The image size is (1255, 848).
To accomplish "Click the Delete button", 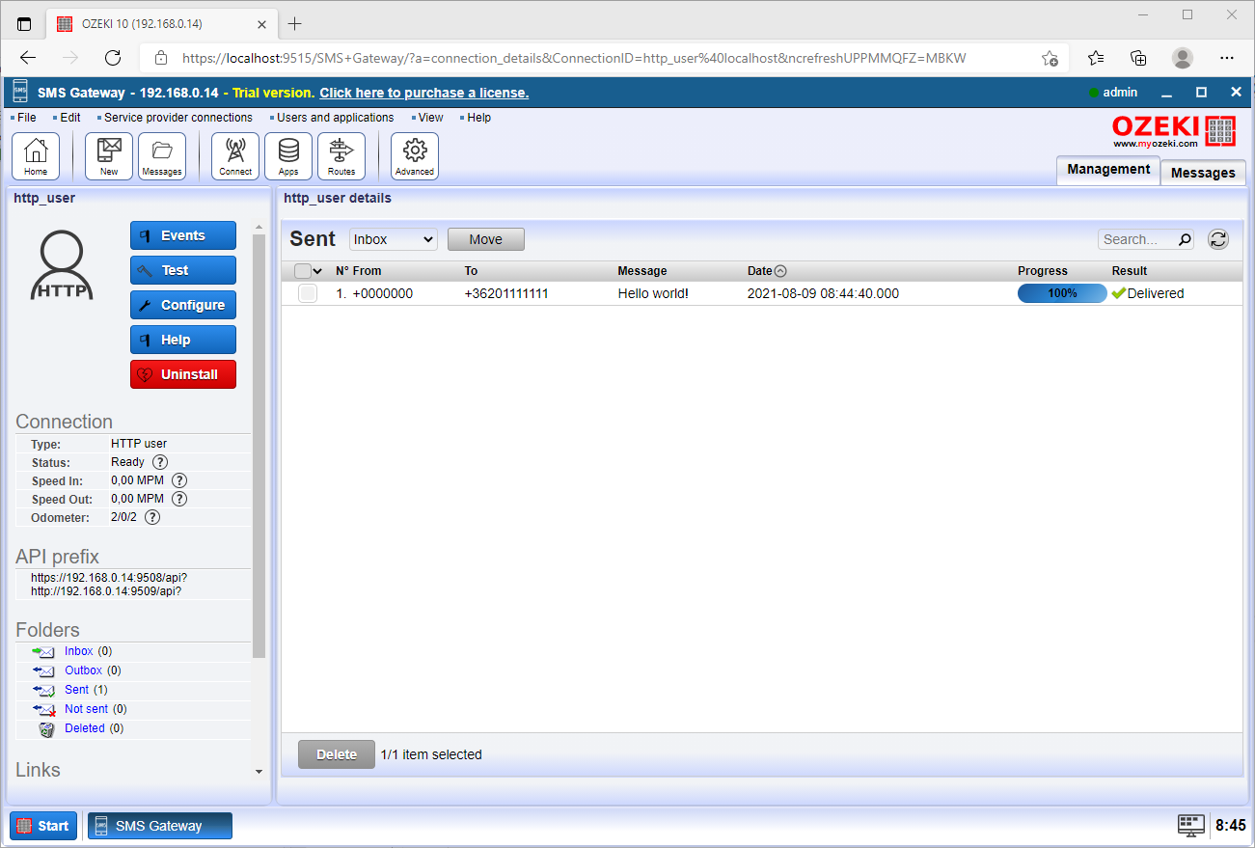I will [337, 754].
